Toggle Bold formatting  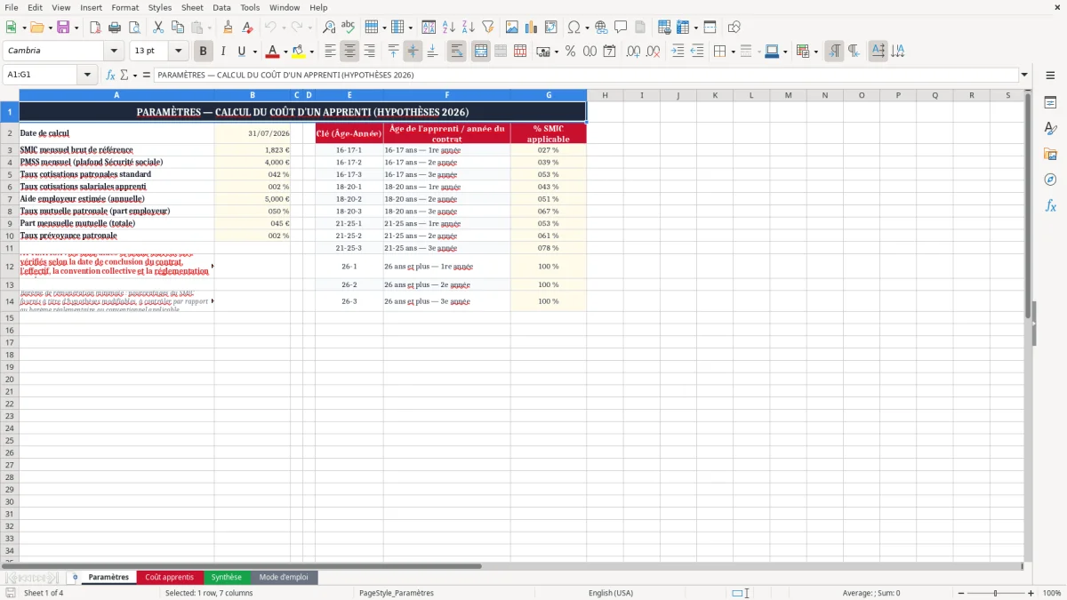click(203, 52)
